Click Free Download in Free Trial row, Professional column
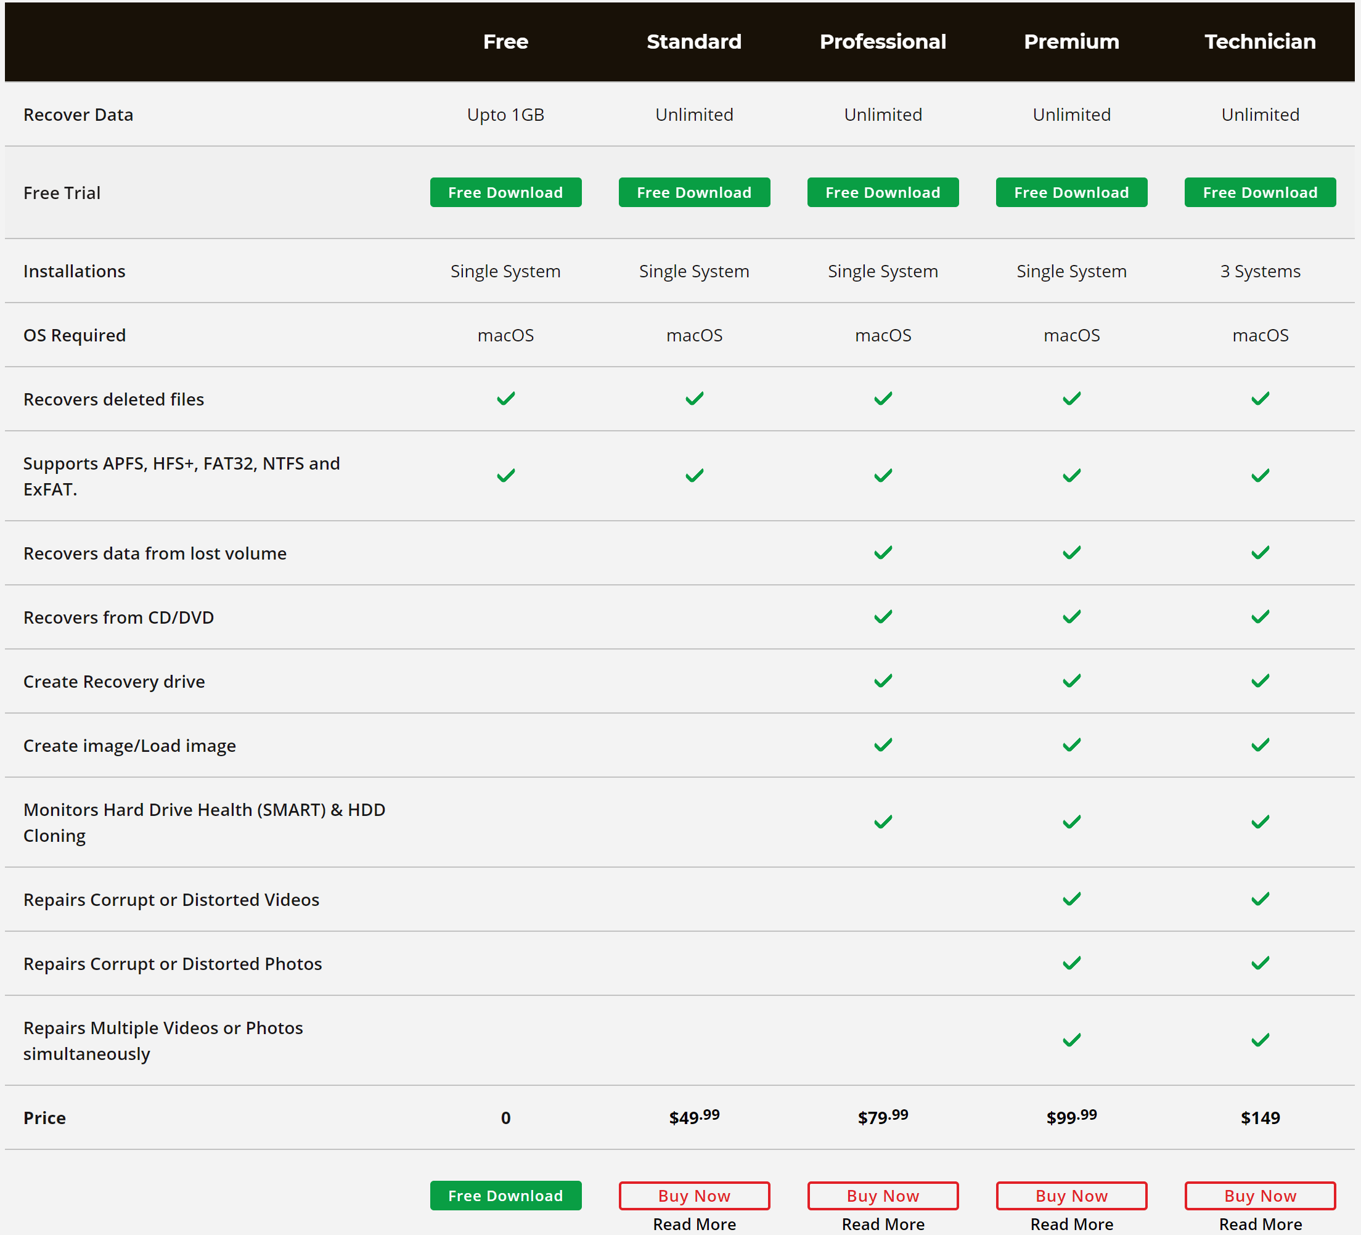This screenshot has width=1361, height=1235. (883, 192)
